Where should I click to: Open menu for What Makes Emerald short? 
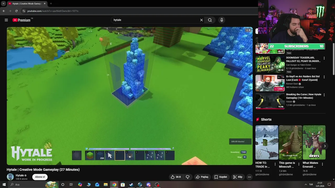point(322,164)
